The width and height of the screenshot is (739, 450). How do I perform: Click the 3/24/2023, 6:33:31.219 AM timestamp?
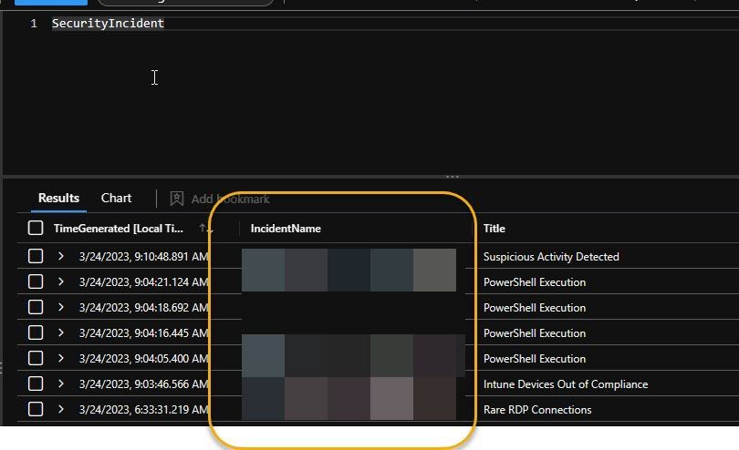[x=144, y=410]
